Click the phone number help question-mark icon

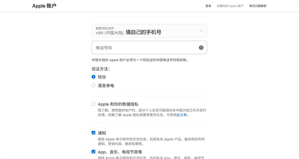201,48
